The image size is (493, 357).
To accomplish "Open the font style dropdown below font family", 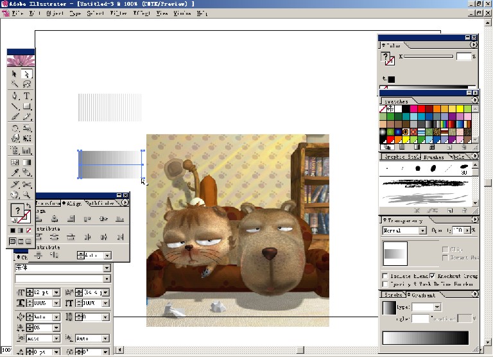I will coord(107,279).
